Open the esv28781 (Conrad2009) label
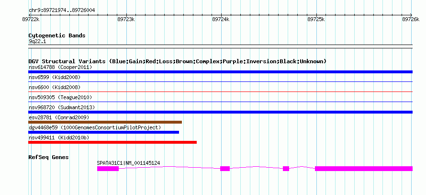Image resolution: width=426 pixels, height=195 pixels. [59, 117]
